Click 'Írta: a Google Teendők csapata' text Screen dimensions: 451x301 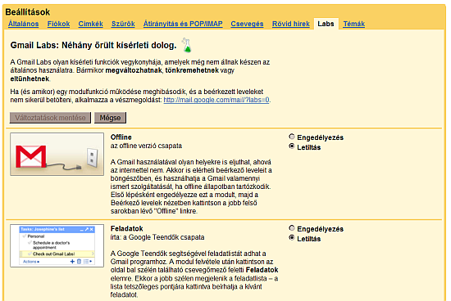[x=157, y=237]
